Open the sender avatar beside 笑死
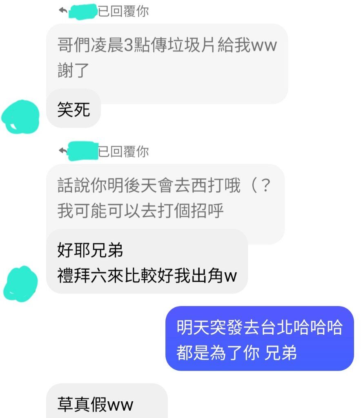Screen dimensions: 361x418 tap(20, 117)
